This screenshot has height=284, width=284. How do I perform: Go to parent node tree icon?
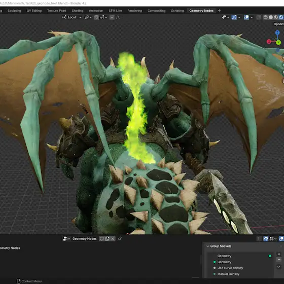259,239
